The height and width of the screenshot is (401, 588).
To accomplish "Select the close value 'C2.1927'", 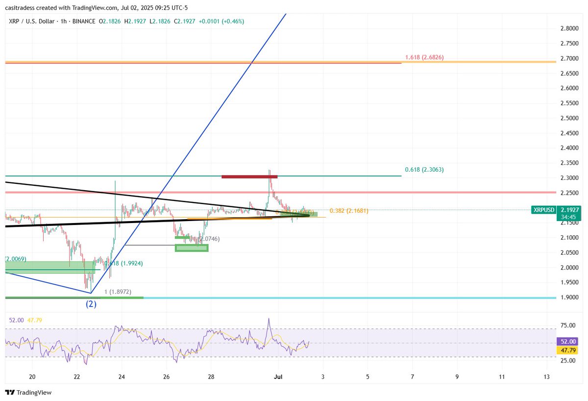I will click(x=184, y=22).
